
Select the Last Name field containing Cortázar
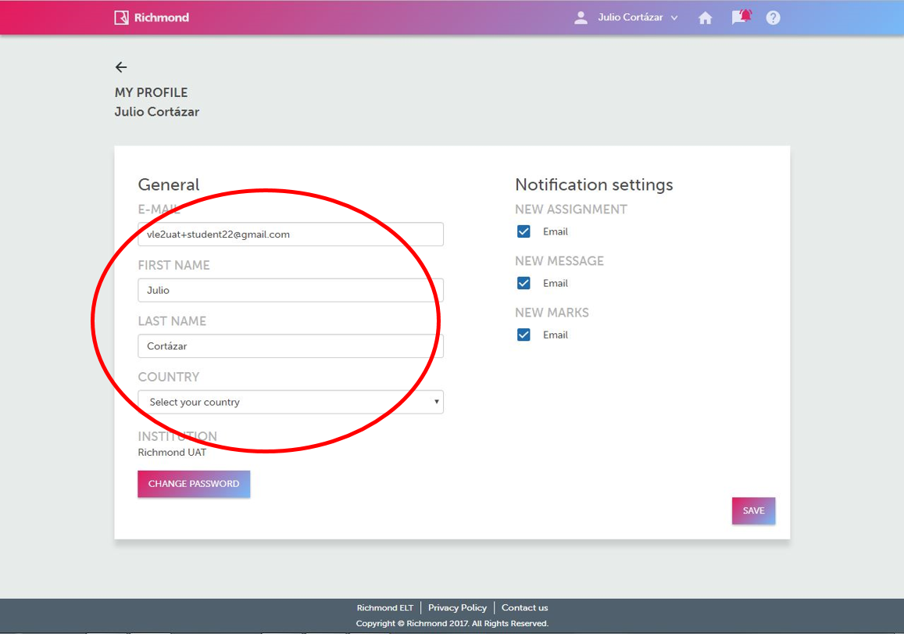[x=291, y=346]
